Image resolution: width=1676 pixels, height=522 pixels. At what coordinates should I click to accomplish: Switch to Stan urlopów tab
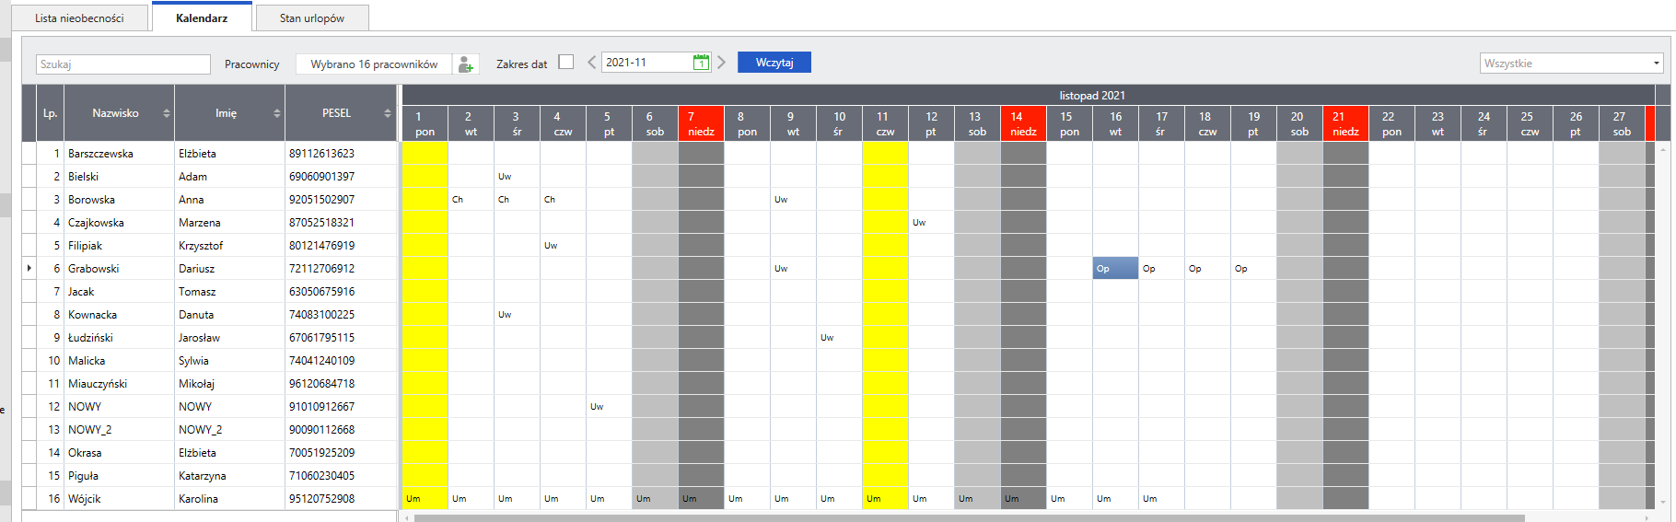tap(312, 18)
